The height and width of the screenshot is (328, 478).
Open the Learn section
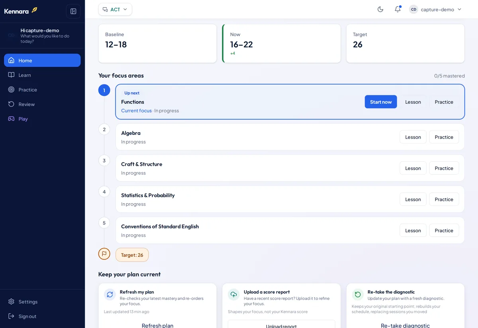(x=42, y=75)
